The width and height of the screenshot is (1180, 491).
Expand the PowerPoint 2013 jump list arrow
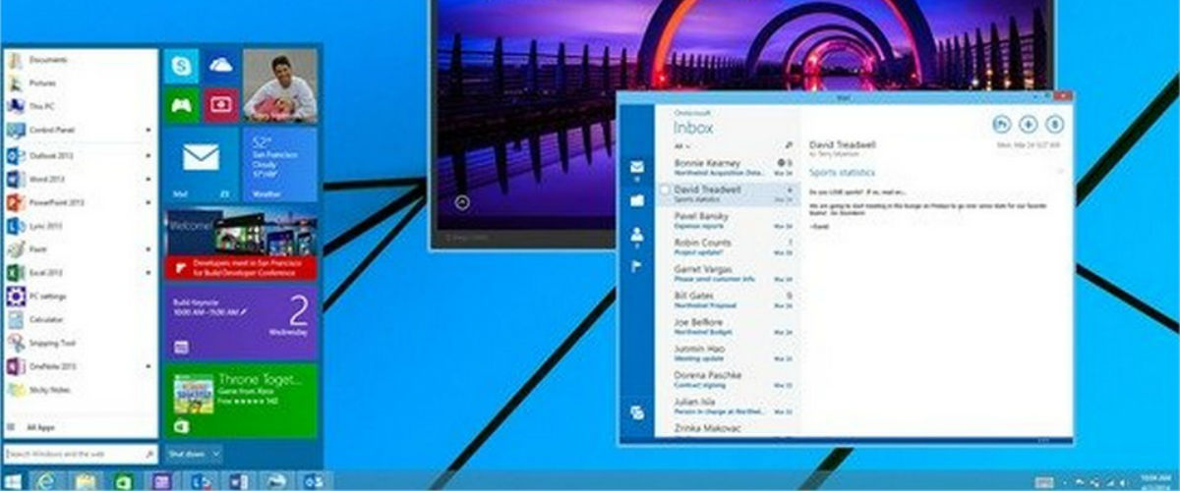tap(149, 201)
